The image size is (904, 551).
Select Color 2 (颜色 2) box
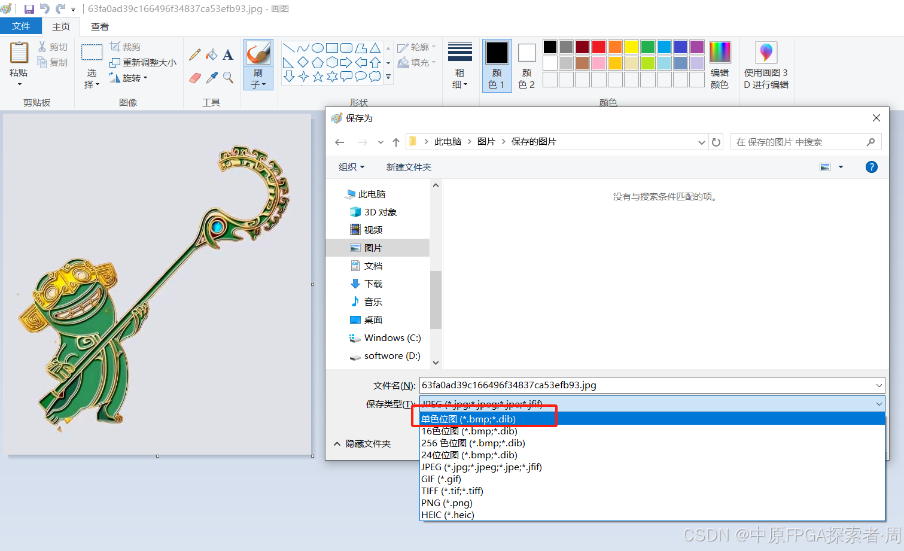[526, 65]
